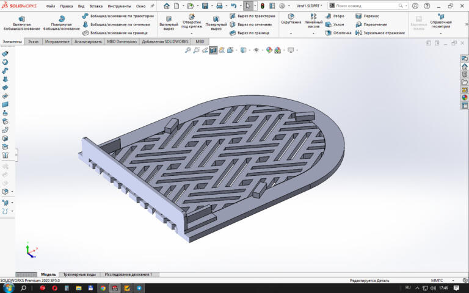
Task: Click Зеркальное отражение mirror tool
Action: tap(380, 33)
